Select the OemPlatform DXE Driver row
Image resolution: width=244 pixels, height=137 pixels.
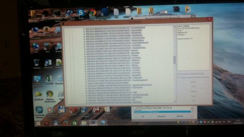(114, 76)
